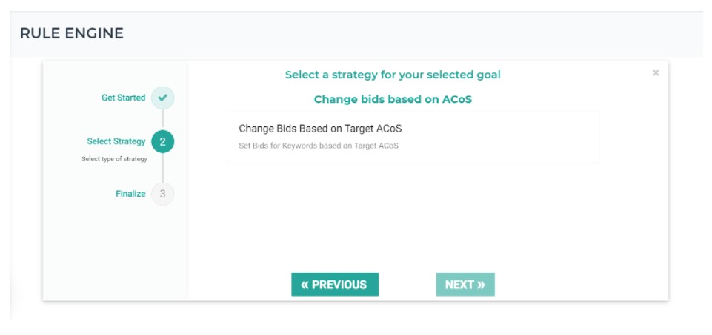Click the RULE ENGINE page title
This screenshot has width=712, height=335.
tap(72, 33)
